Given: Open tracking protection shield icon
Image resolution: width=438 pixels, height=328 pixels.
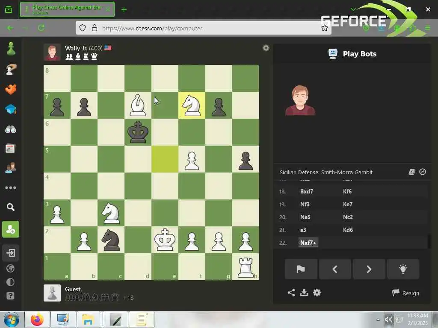Looking at the screenshot, I should point(83,28).
